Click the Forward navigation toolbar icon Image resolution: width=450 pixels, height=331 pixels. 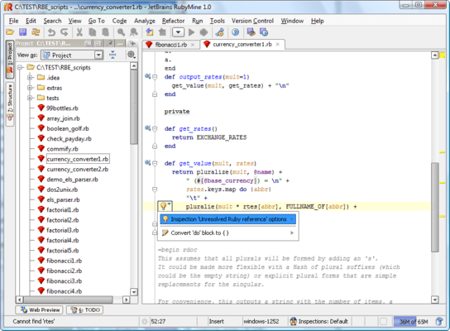[x=162, y=32]
